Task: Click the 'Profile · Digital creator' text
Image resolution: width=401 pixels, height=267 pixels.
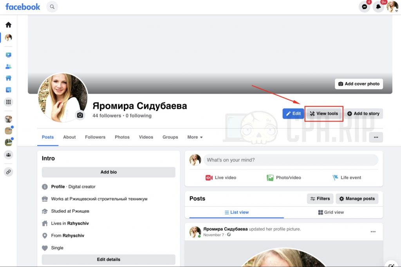Action: pyautogui.click(x=73, y=187)
